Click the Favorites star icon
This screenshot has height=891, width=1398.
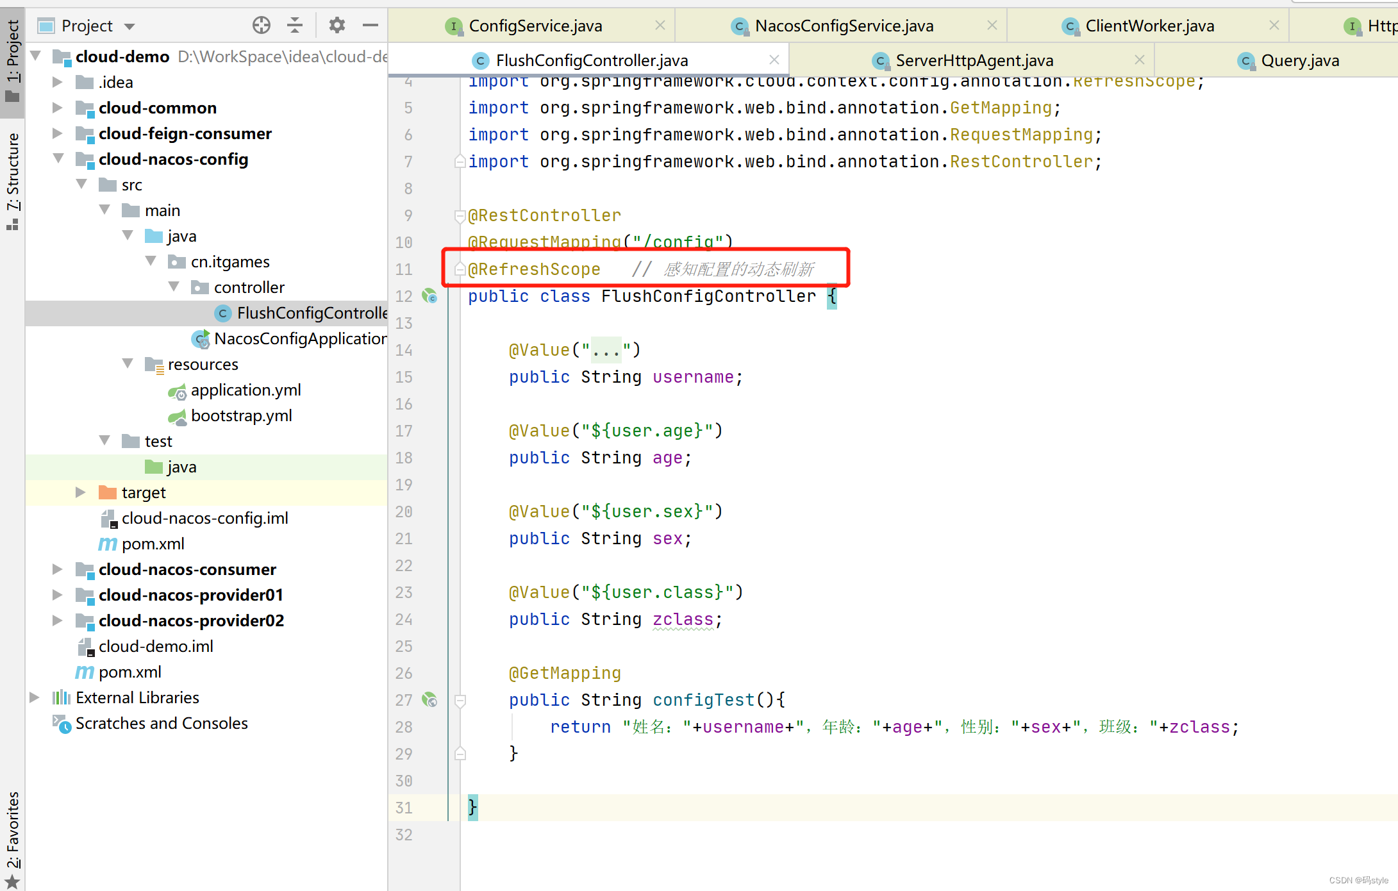[12, 882]
